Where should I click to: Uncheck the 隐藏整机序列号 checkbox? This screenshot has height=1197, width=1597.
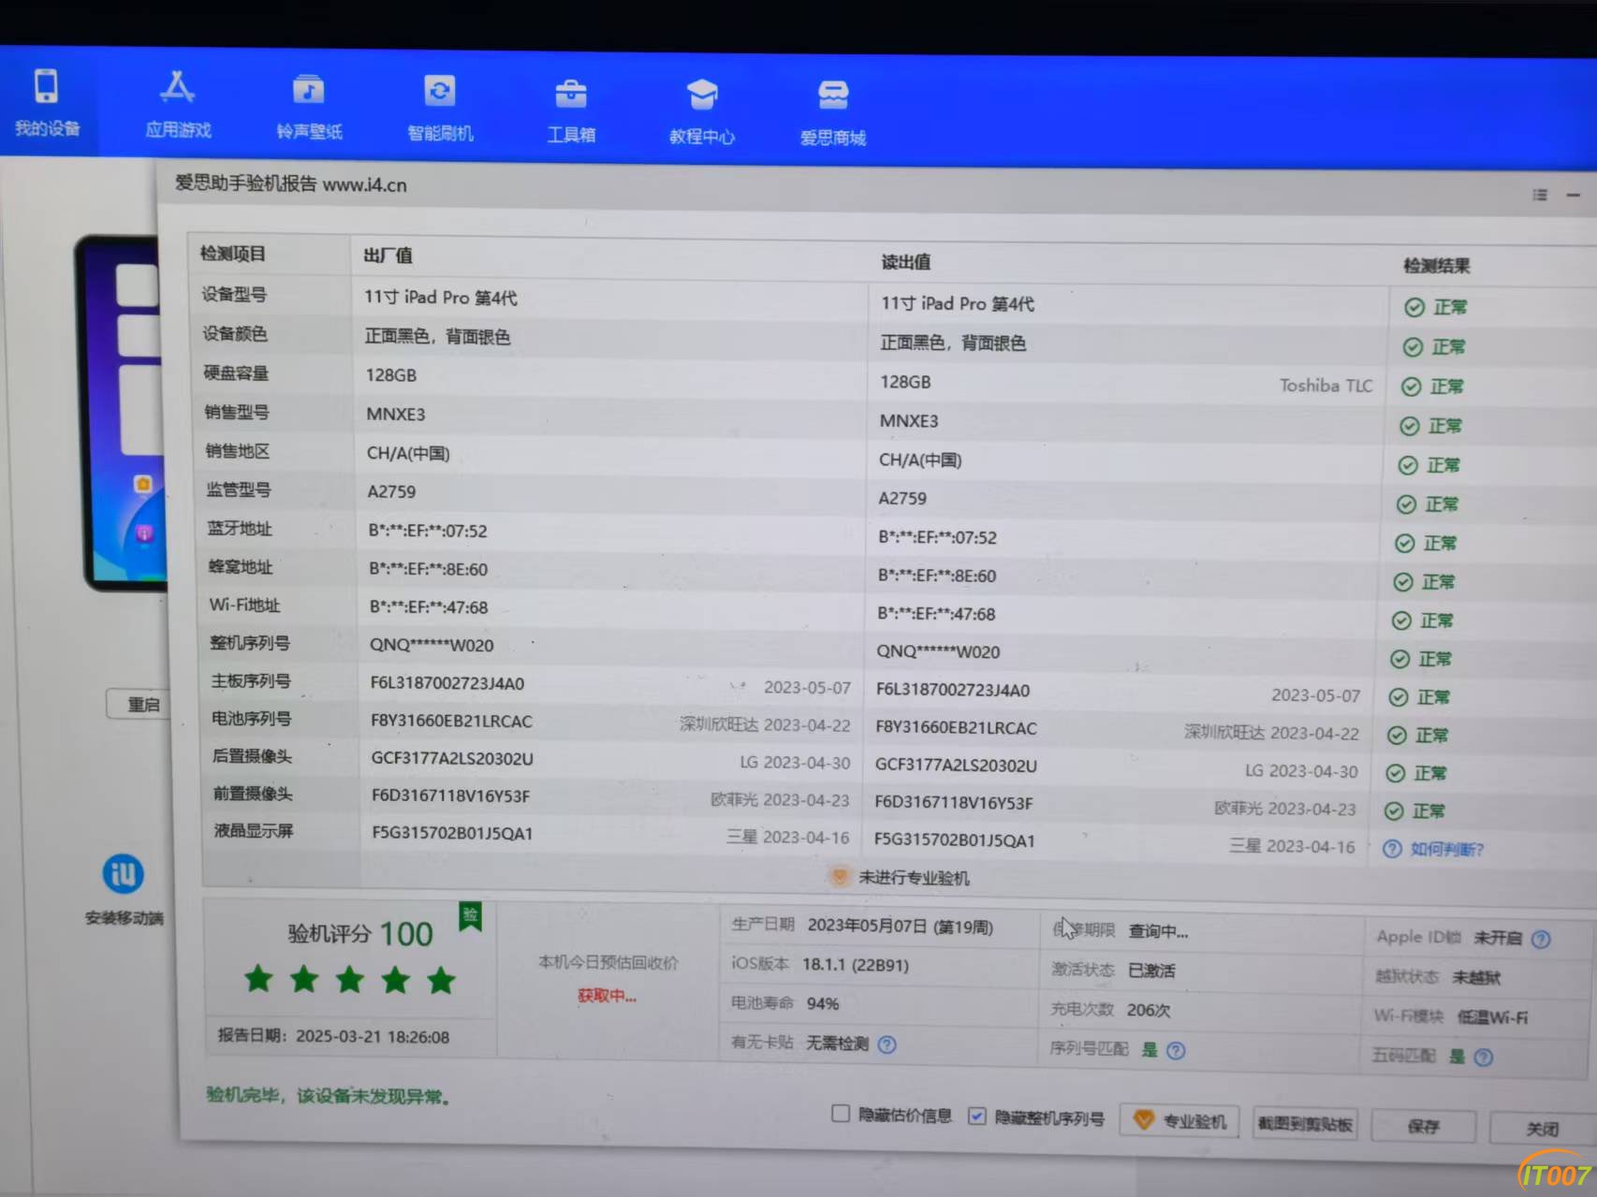(x=976, y=1116)
